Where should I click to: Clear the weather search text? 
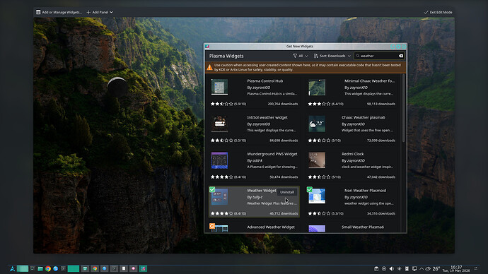pos(401,56)
